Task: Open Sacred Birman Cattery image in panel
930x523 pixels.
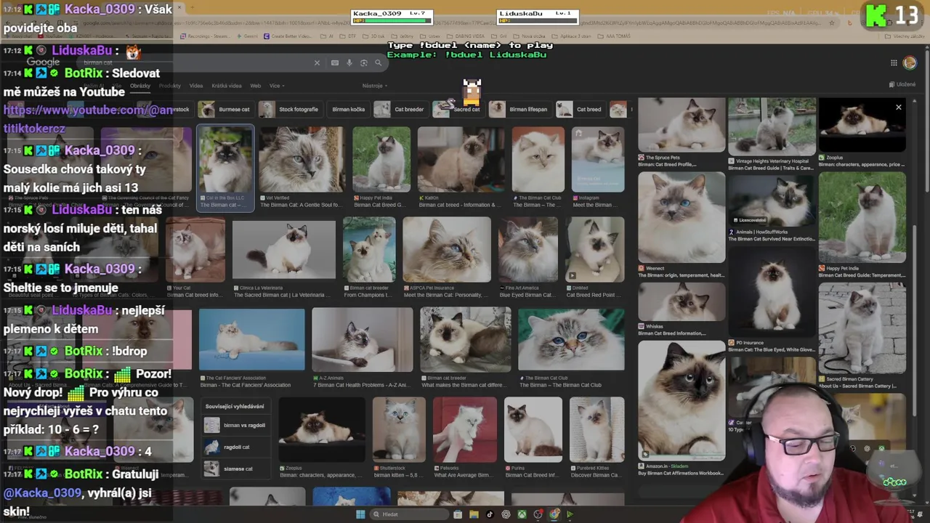Action: click(862, 328)
